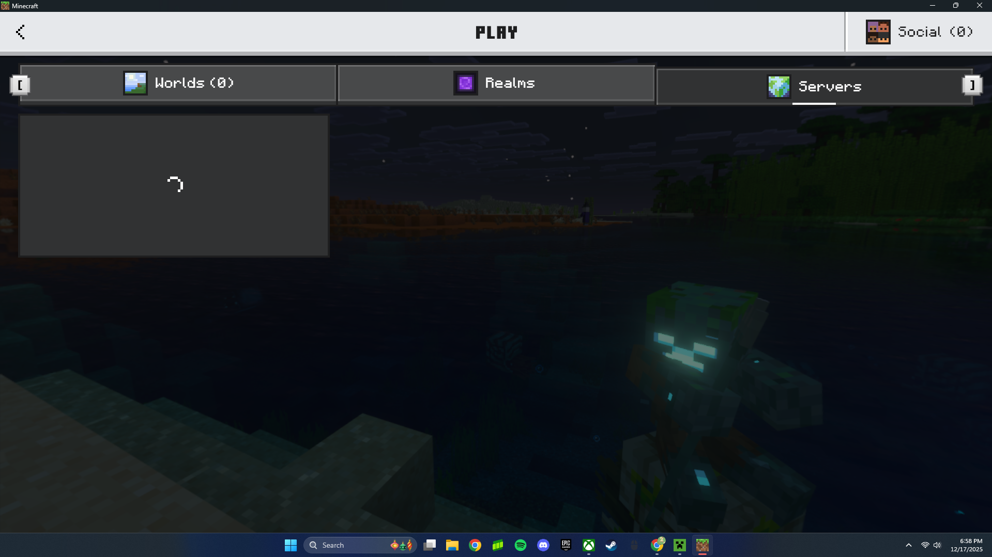992x557 pixels.
Task: Open the Social panel
Action: tap(919, 32)
